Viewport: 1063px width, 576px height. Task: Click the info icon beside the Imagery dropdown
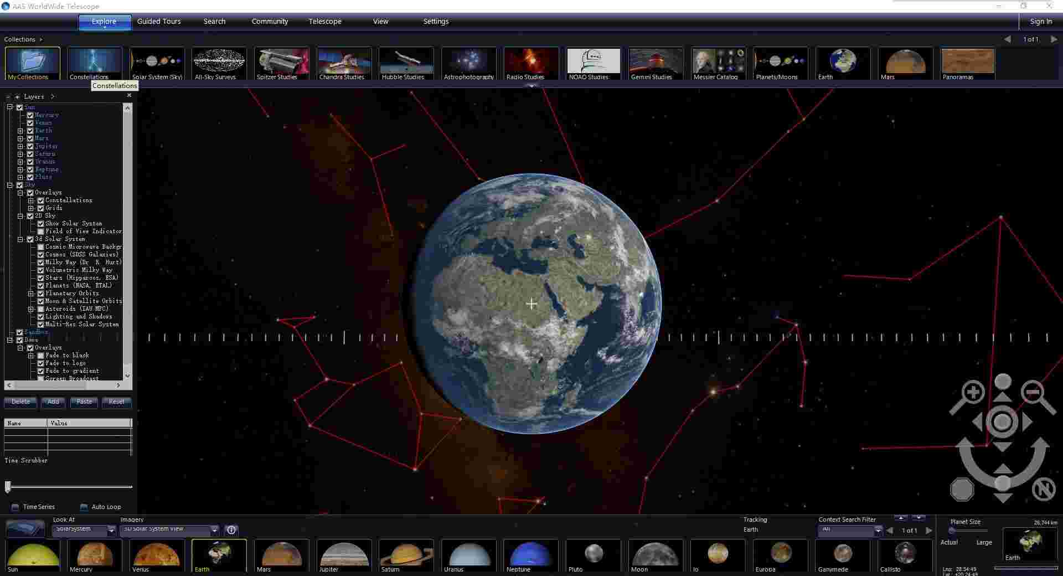click(231, 529)
